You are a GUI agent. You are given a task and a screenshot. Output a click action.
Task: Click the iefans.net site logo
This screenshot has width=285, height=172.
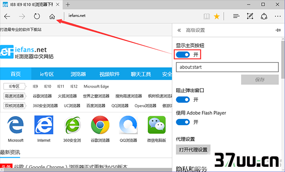(27, 52)
